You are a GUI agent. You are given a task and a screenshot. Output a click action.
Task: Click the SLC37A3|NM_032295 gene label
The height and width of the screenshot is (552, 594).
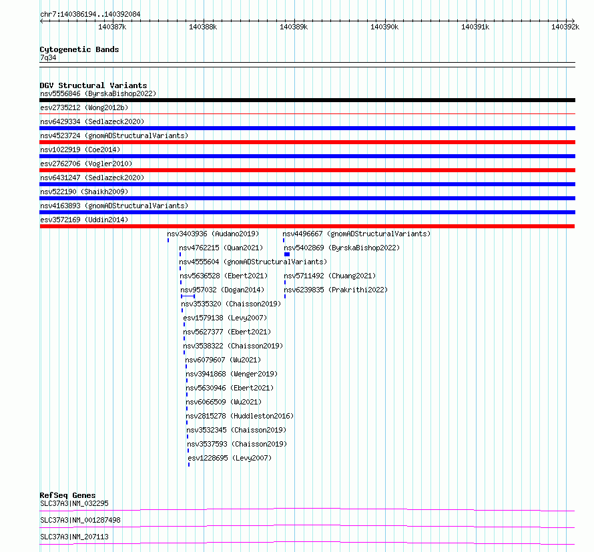pyautogui.click(x=74, y=503)
